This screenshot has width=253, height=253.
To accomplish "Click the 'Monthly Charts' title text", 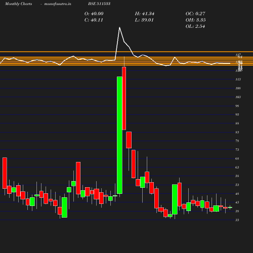I will [x=18, y=4].
